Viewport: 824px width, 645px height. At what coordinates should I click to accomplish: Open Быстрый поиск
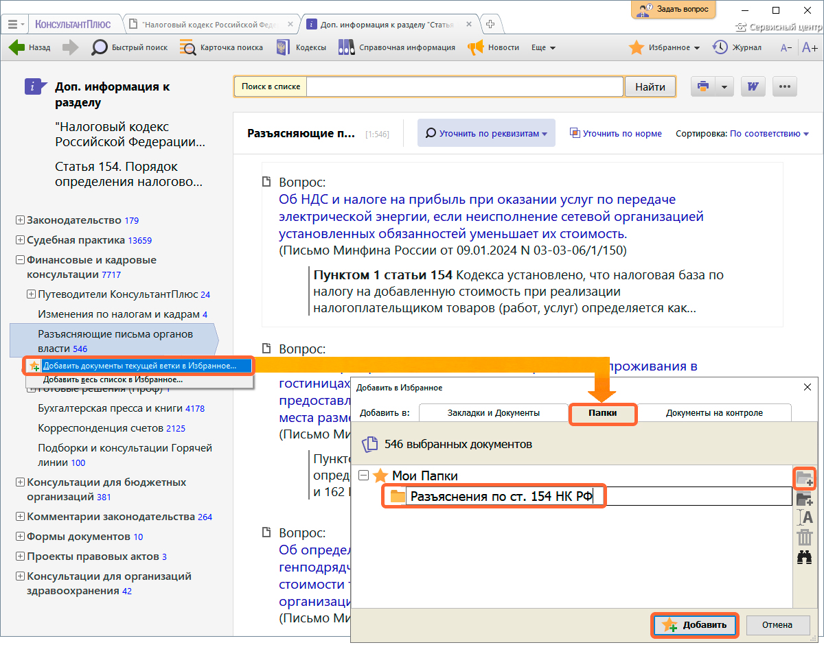130,47
